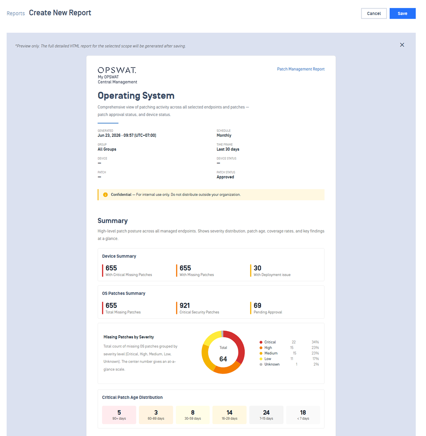The width and height of the screenshot is (426, 436).
Task: Select the < 7 days age tile
Action: coord(303,415)
